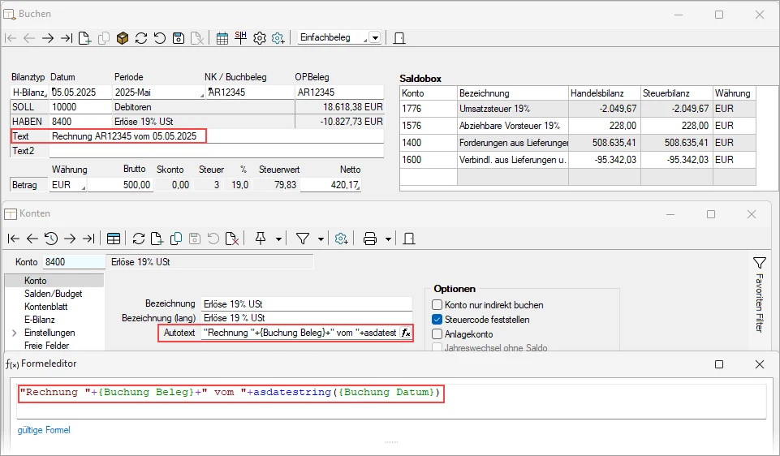
Task: Click the delete record icon in Konten toolbar
Action: (231, 239)
